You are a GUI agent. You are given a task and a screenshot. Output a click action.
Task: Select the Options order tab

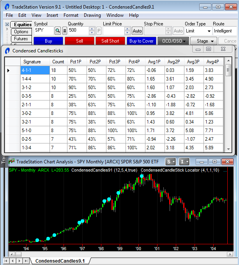21,32
